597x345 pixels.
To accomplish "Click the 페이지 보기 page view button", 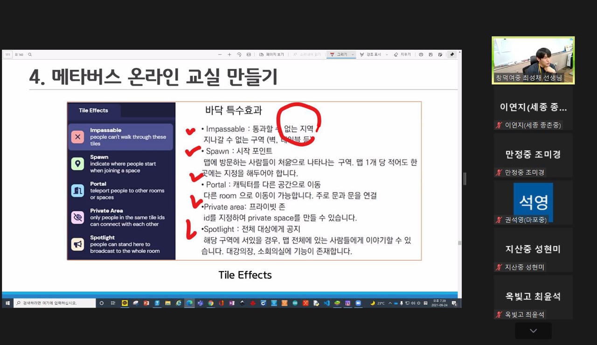I will [x=271, y=54].
